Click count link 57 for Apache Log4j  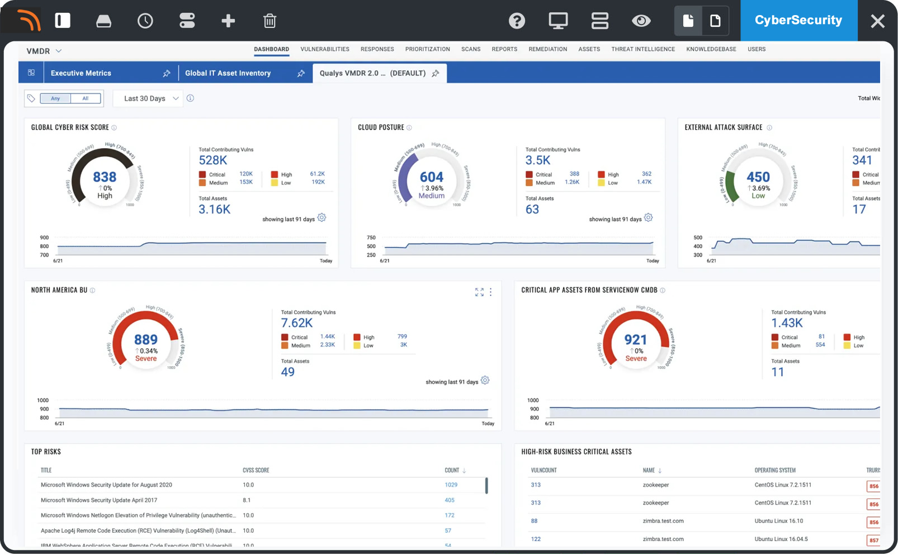coord(448,530)
